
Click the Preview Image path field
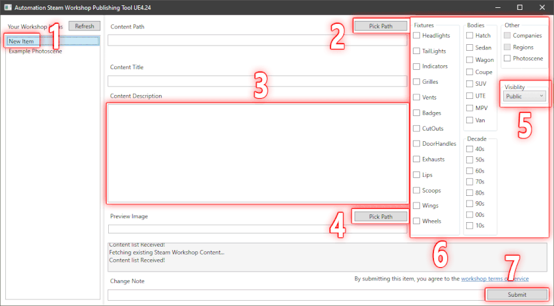257,229
